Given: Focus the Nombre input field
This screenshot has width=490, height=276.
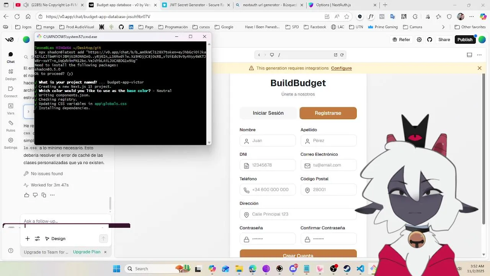Looking at the screenshot, I should click(268, 141).
